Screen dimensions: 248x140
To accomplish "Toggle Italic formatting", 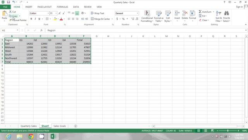I will click(35, 19).
